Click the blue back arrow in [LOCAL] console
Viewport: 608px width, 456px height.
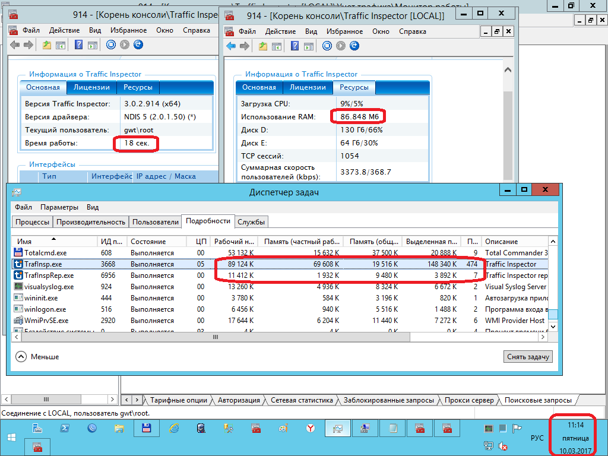(x=231, y=46)
